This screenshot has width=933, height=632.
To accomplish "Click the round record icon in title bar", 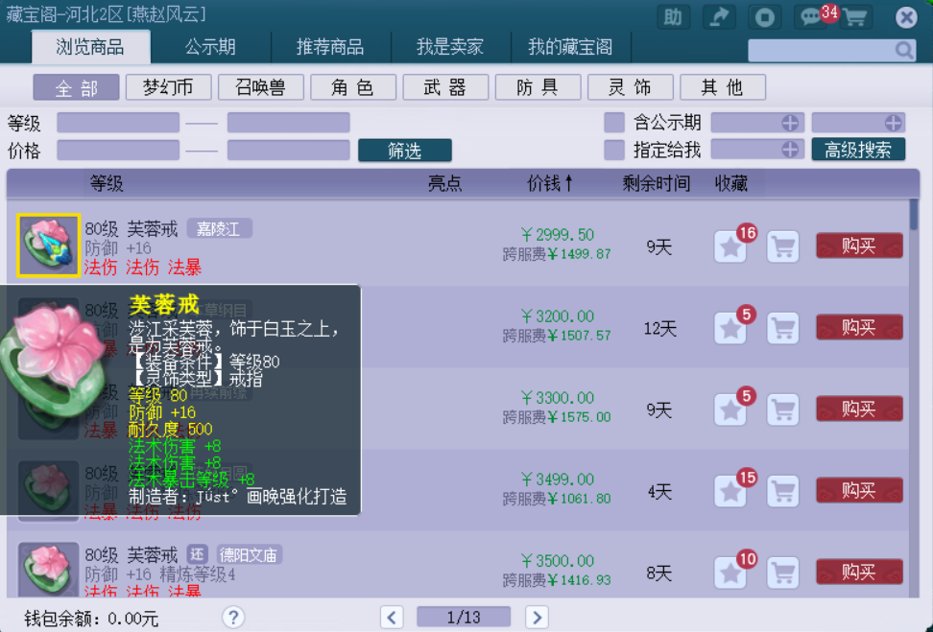I will [x=765, y=16].
